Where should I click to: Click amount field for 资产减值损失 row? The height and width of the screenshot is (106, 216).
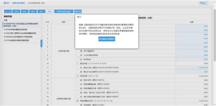(192, 51)
